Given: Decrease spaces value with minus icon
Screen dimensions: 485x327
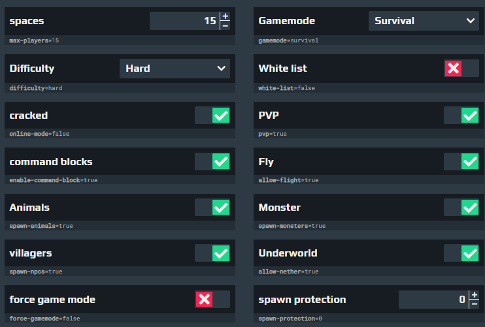Looking at the screenshot, I should pyautogui.click(x=226, y=25).
